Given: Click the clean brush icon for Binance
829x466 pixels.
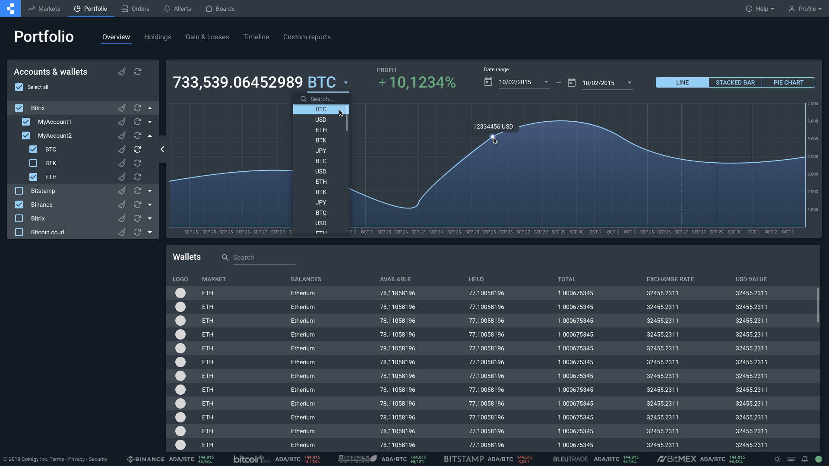Looking at the screenshot, I should point(122,205).
